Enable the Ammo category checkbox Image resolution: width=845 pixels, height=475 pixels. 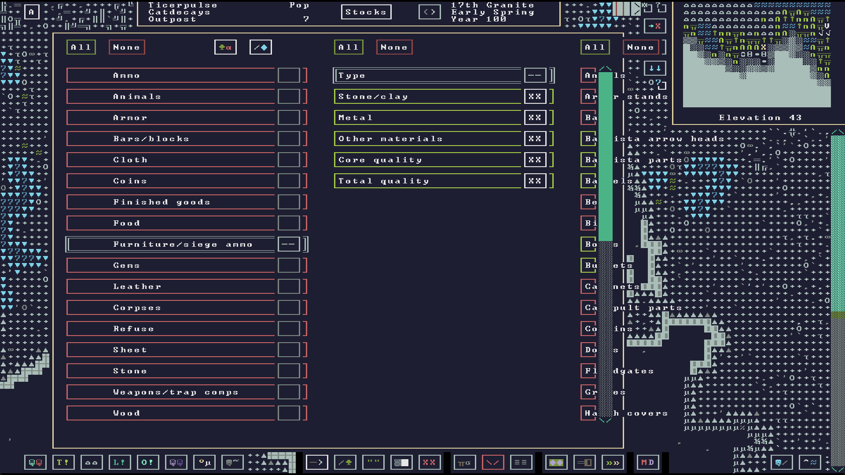[x=289, y=75]
